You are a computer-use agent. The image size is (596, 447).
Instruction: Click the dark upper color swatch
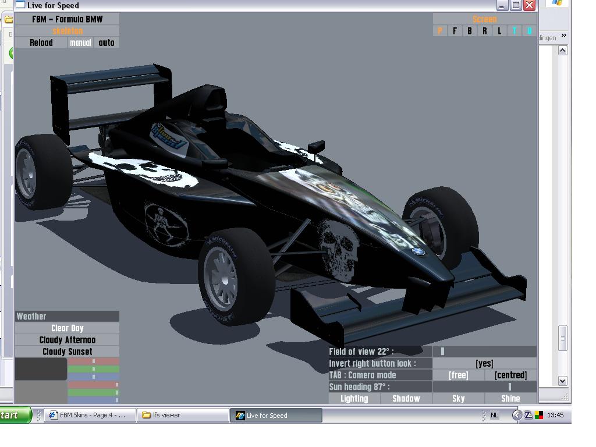[x=41, y=369]
